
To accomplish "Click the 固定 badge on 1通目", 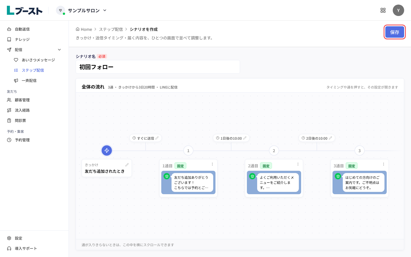I will click(180, 166).
